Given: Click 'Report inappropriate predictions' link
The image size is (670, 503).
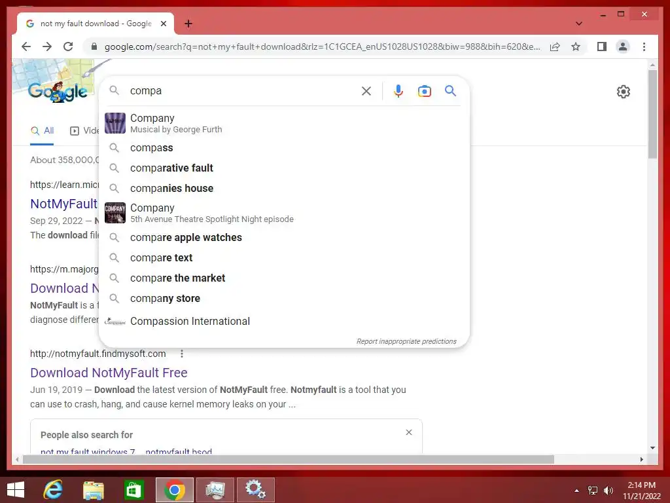Looking at the screenshot, I should [406, 341].
